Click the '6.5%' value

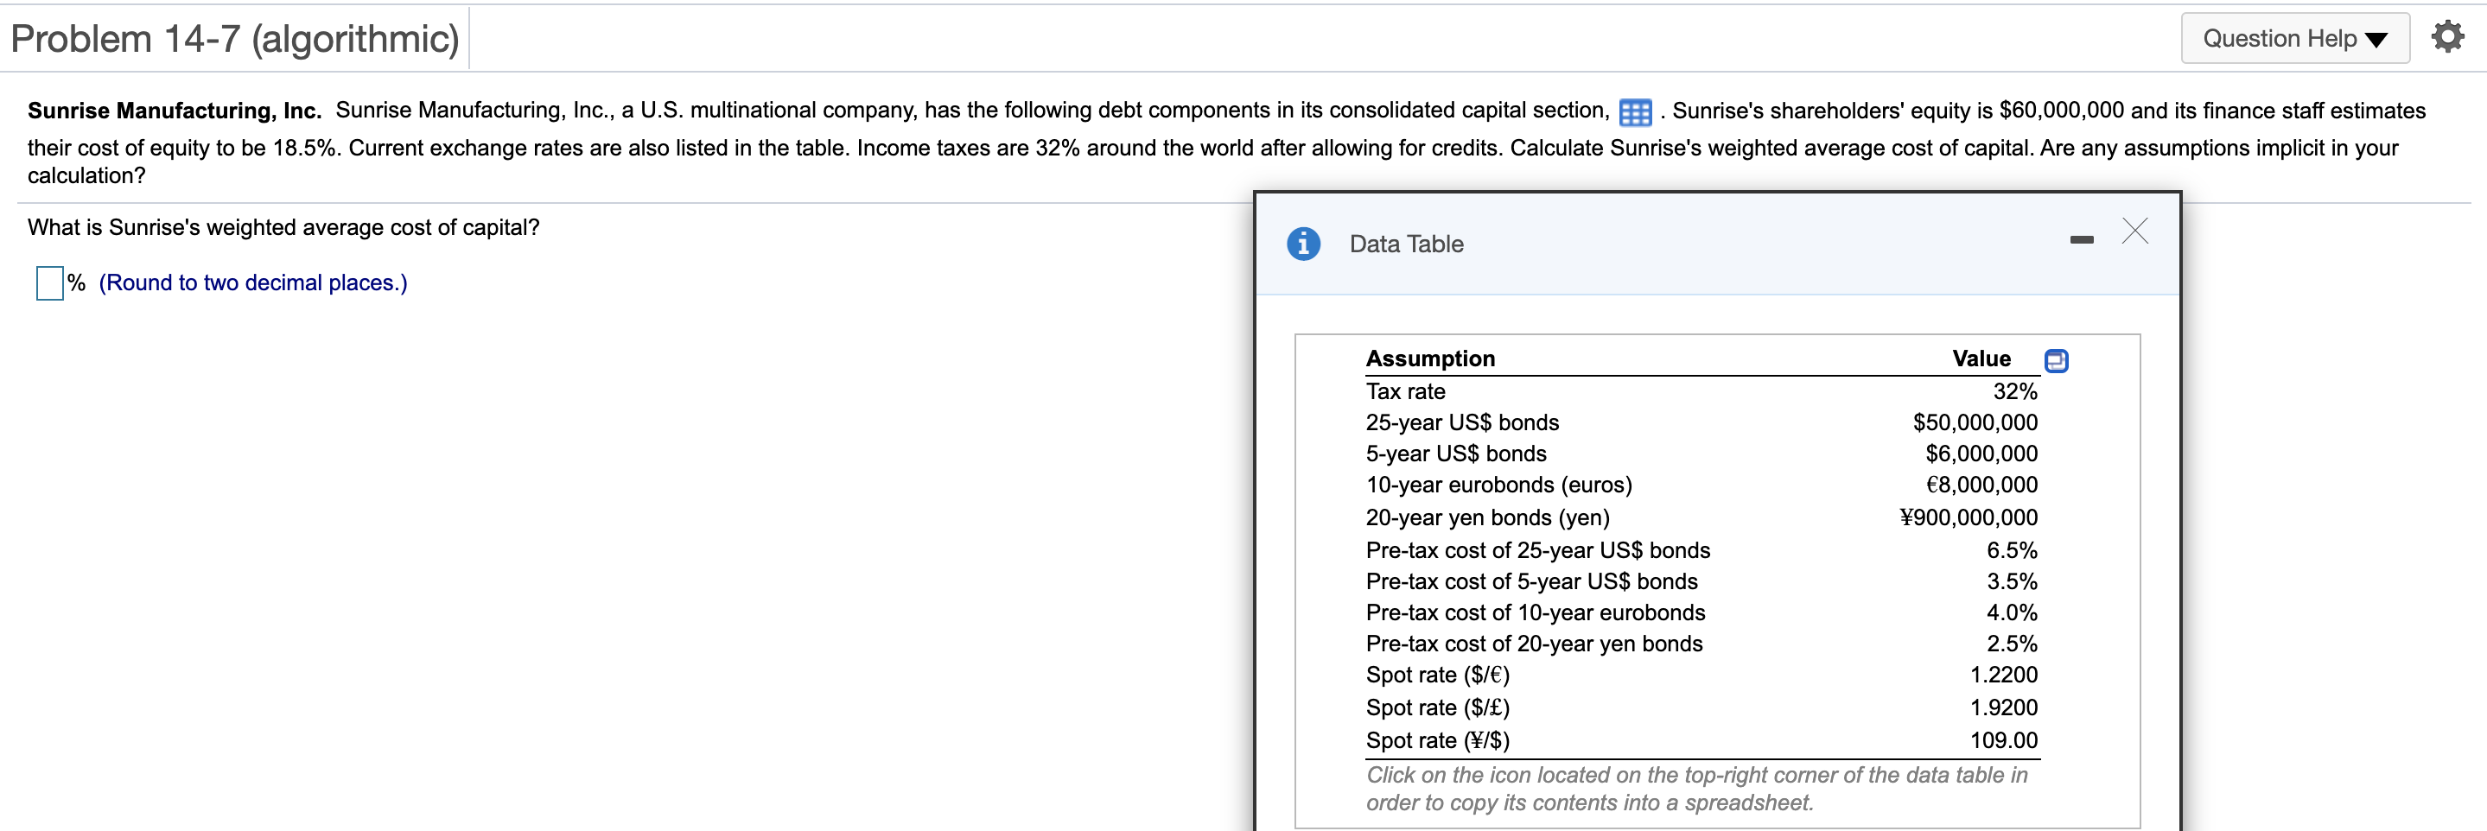tap(2011, 550)
